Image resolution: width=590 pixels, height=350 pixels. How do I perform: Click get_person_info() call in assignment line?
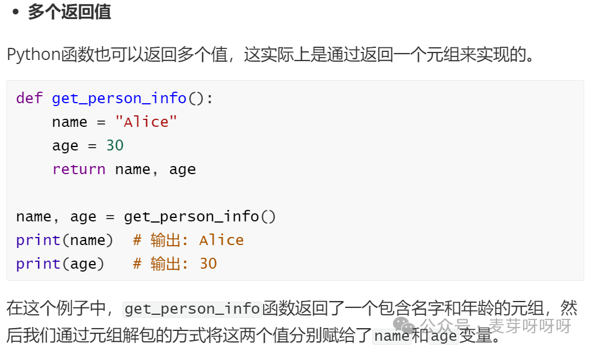point(200,217)
